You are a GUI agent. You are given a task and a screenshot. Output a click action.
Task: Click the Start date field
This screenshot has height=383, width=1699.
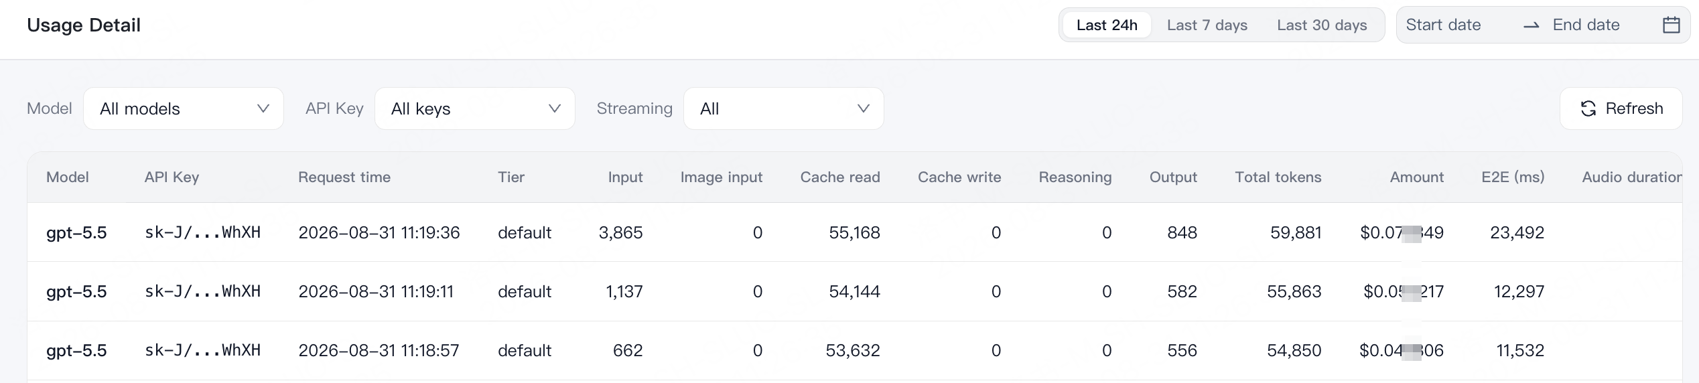1444,25
